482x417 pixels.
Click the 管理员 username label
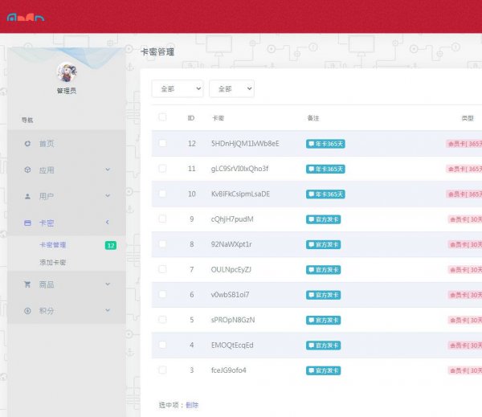pos(67,91)
